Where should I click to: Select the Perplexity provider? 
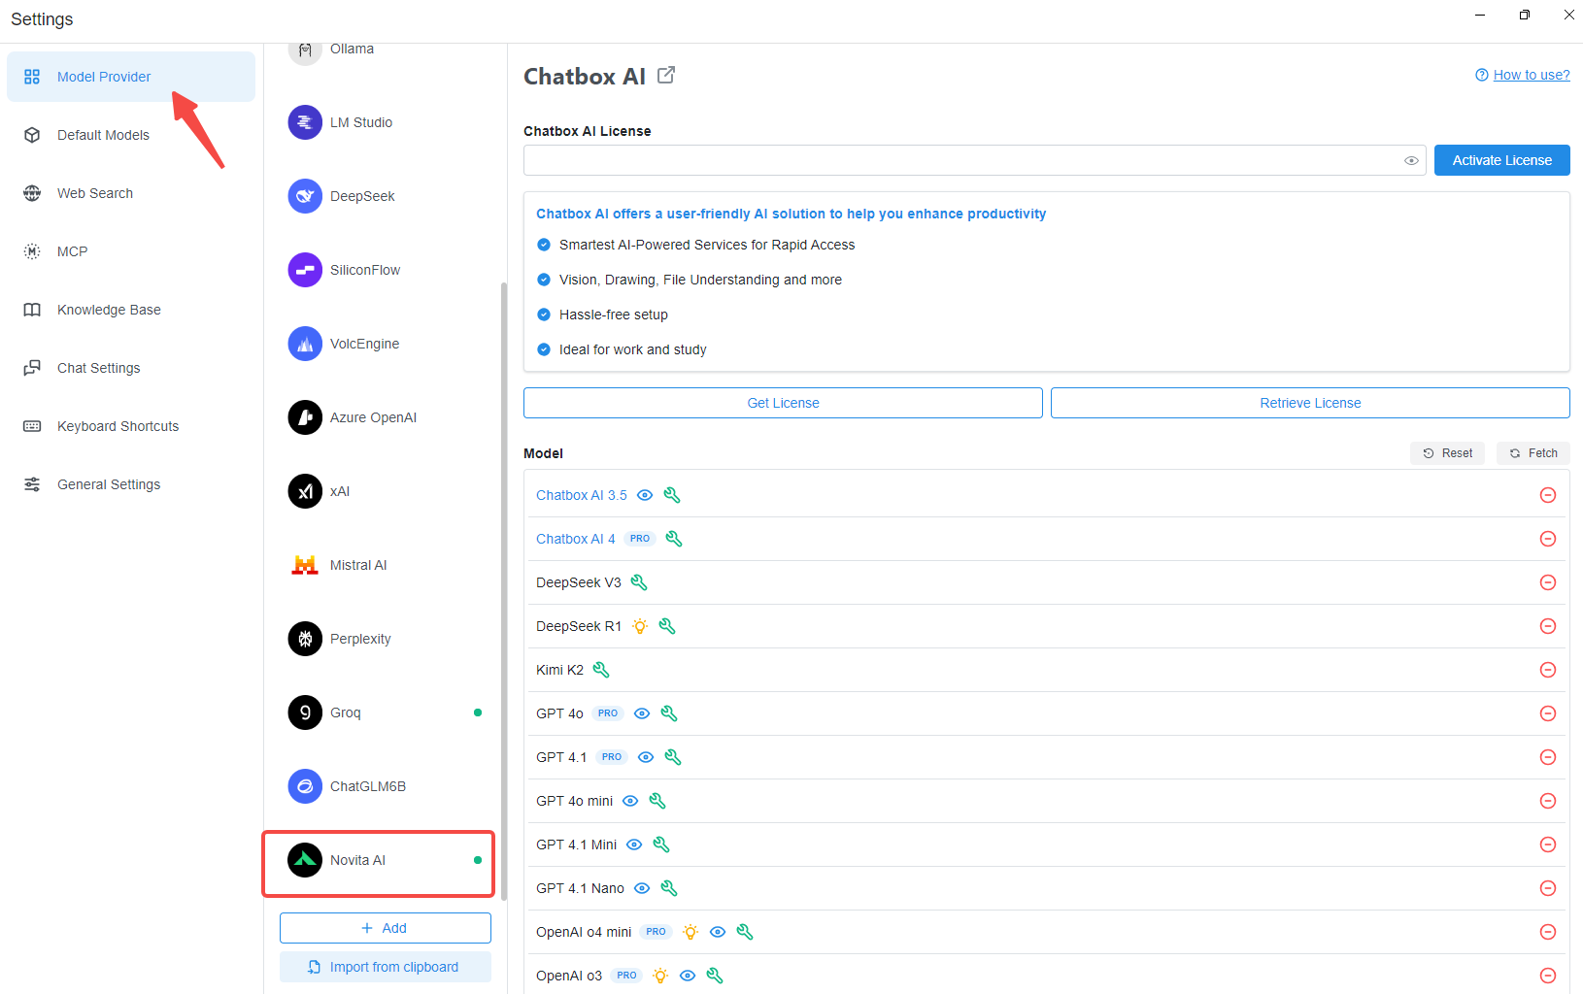point(386,639)
